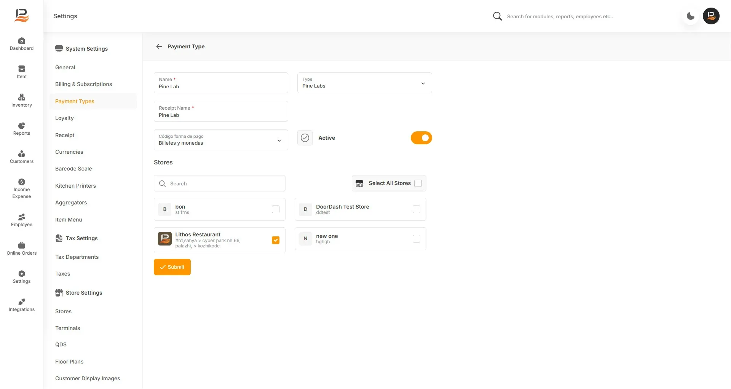Click the app logo at top left
This screenshot has width=731, height=389.
point(22,16)
